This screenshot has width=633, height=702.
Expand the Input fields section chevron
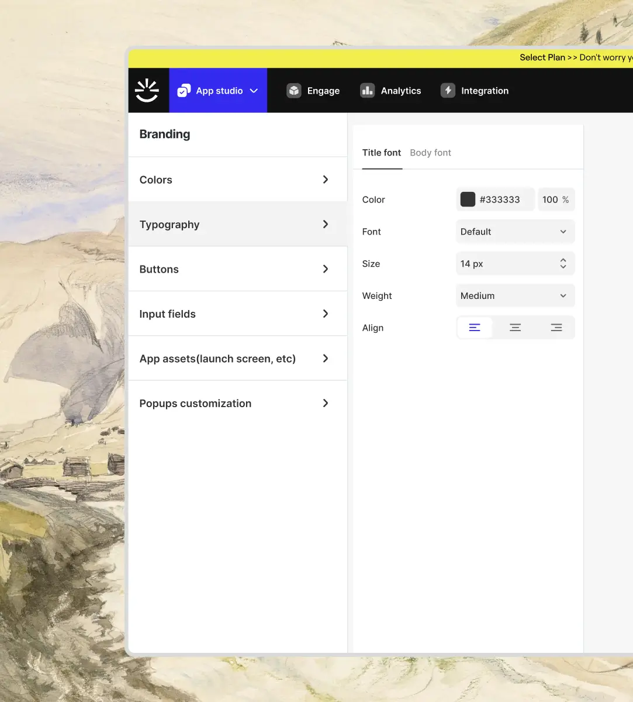[x=326, y=314]
